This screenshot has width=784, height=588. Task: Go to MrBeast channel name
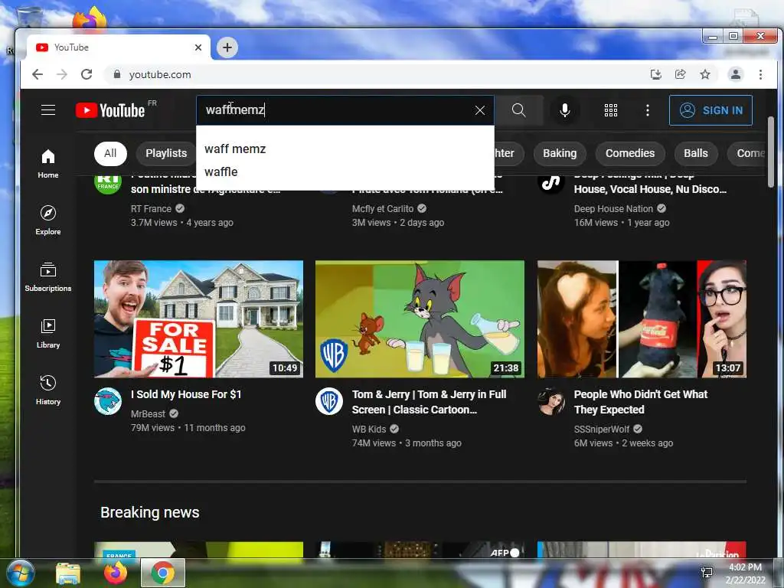(148, 414)
